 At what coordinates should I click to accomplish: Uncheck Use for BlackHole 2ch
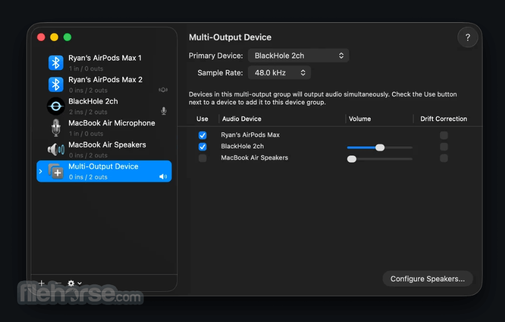click(203, 147)
